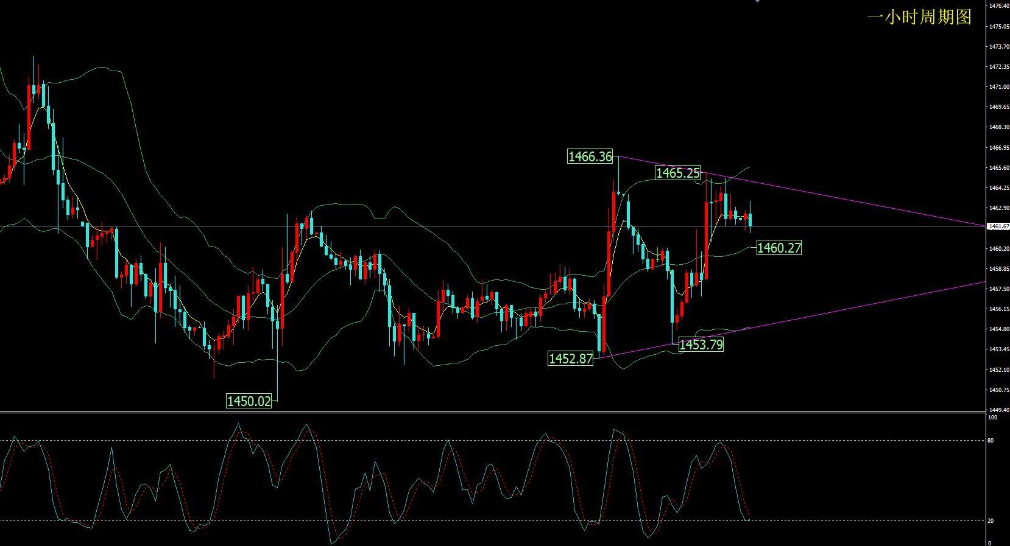Click the oscillator scale value 100
Viewport: 1010px width, 546px height.
pyautogui.click(x=993, y=418)
